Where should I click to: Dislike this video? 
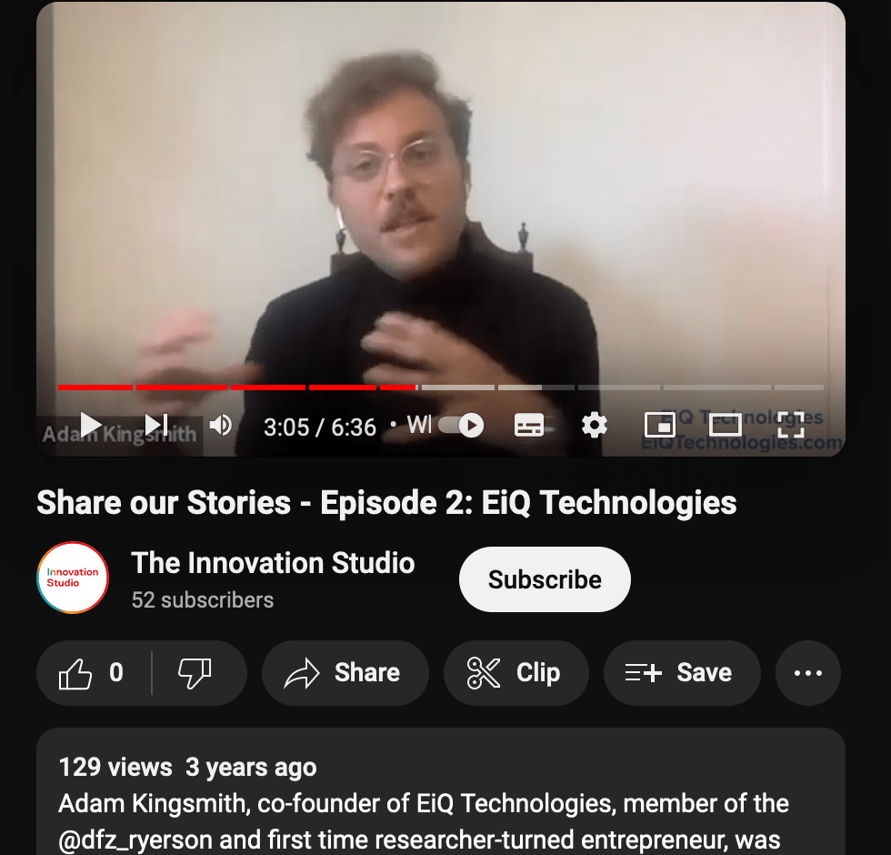tap(195, 673)
